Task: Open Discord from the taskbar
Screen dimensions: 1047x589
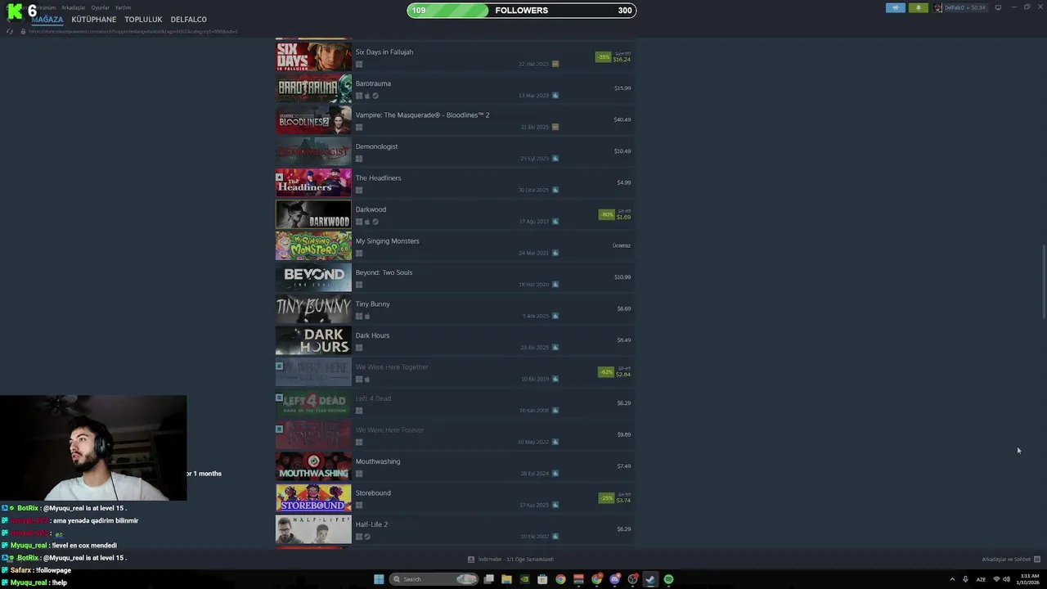Action: [x=614, y=579]
